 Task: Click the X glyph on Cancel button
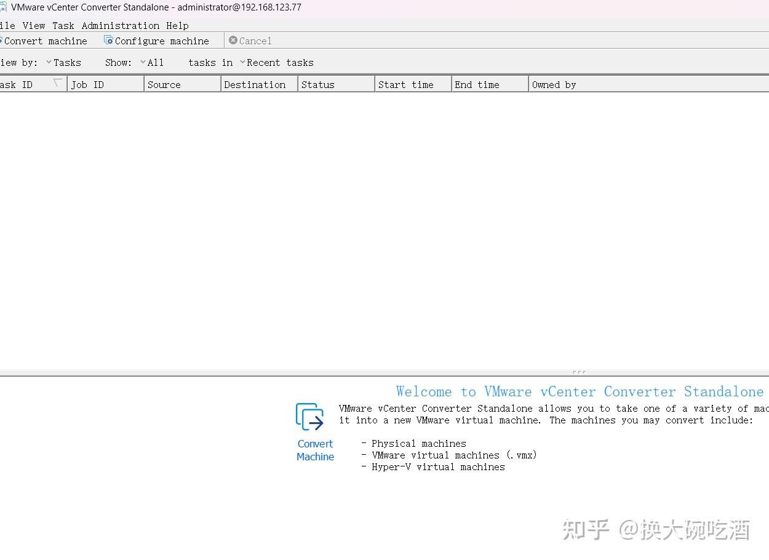pos(233,41)
